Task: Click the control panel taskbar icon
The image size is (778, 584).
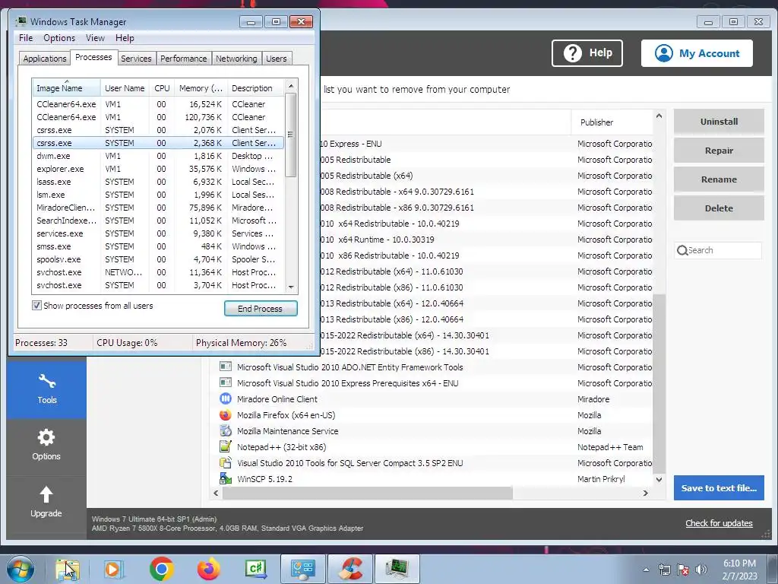Action: [303, 569]
